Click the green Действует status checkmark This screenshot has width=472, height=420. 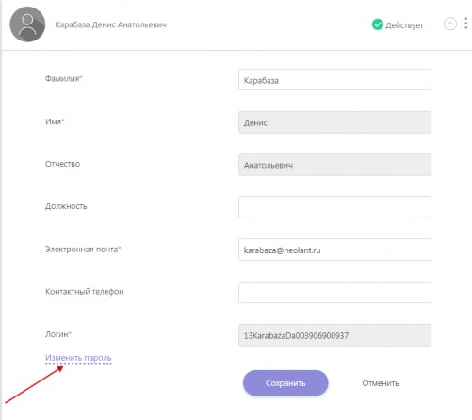point(378,24)
